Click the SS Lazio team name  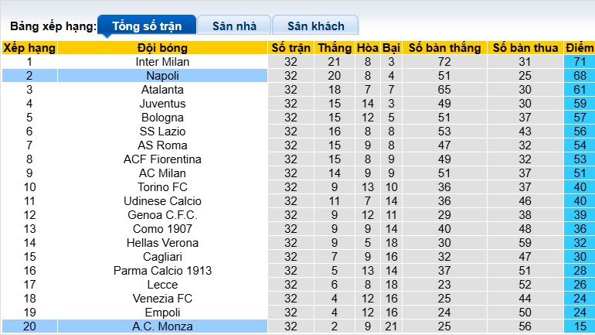(162, 132)
